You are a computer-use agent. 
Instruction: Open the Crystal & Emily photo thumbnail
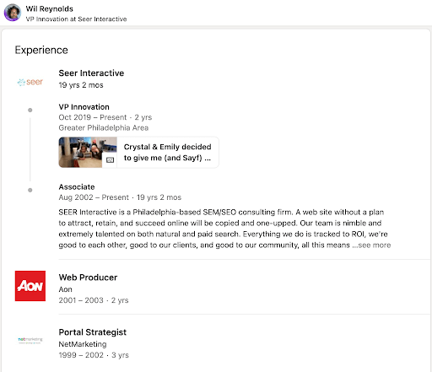pyautogui.click(x=88, y=152)
